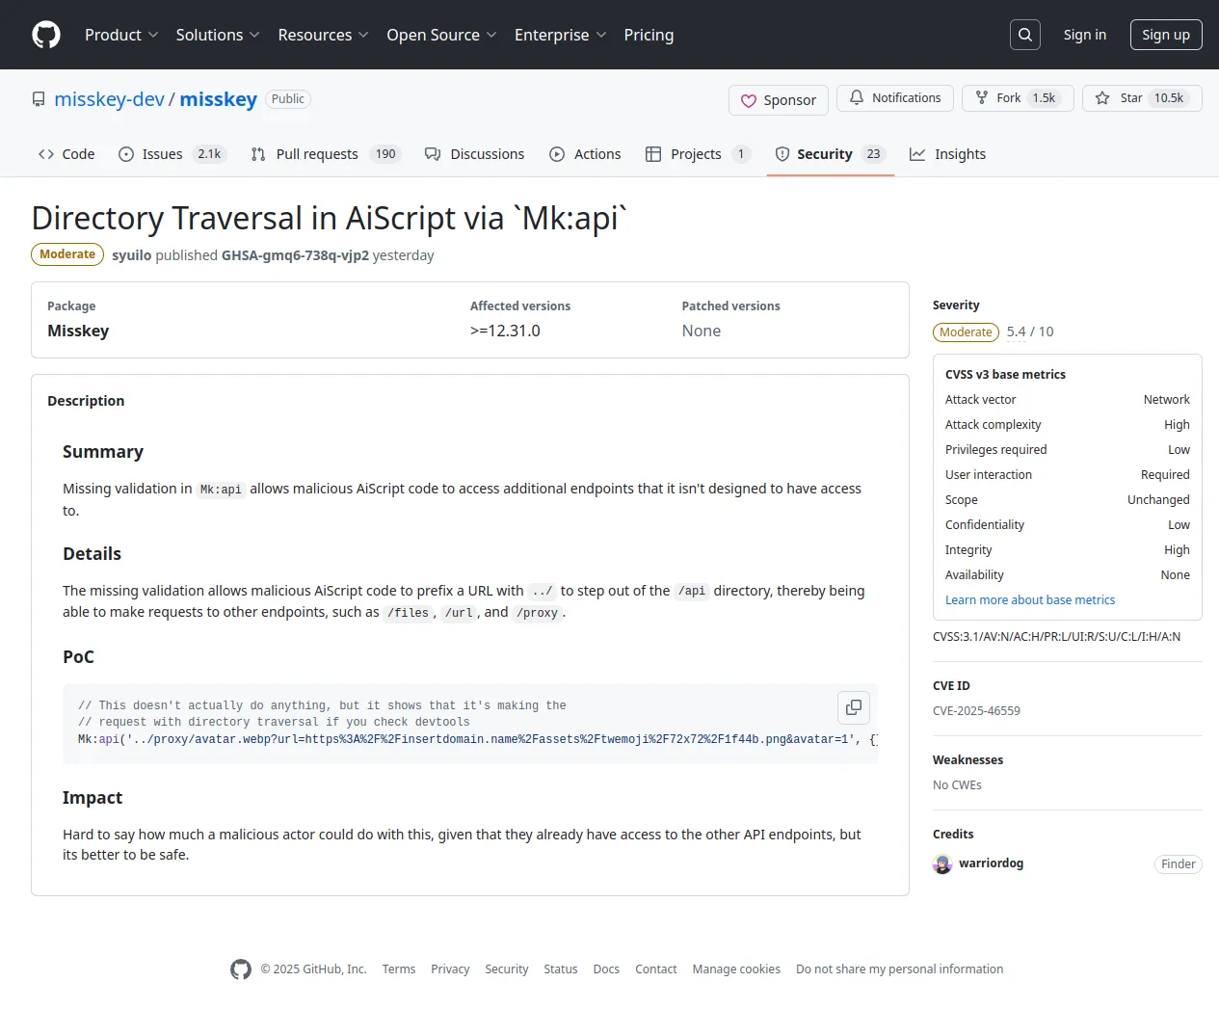Screen dimensions: 1219x1035
Task: Click the Privacy footer link
Action: (450, 969)
